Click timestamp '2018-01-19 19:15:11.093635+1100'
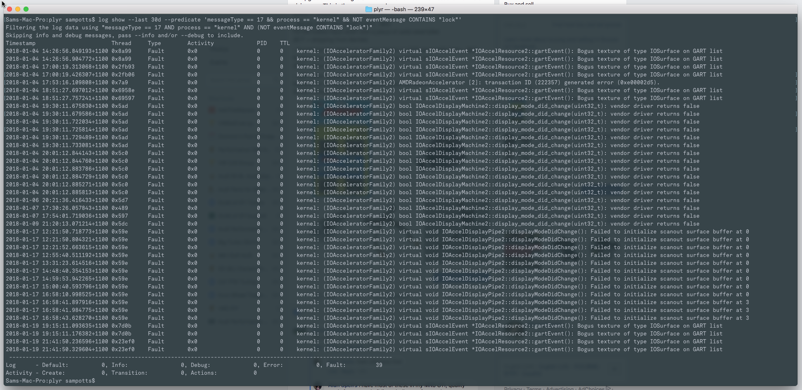This screenshot has height=390, width=802. (57, 326)
